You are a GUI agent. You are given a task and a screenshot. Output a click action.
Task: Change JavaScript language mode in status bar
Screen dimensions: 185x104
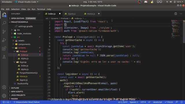click(x=157, y=102)
